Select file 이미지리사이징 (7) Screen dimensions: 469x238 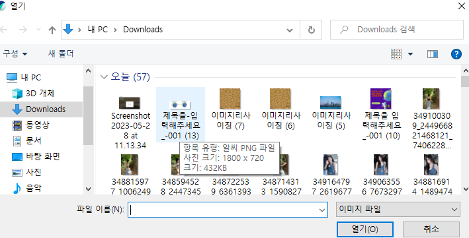point(230,109)
